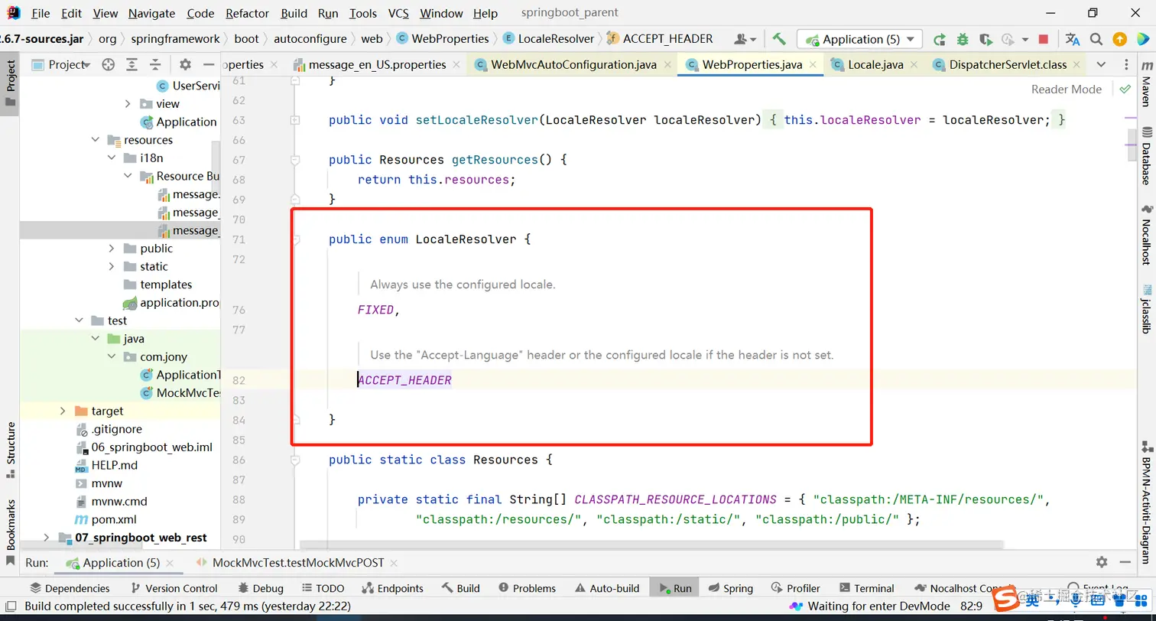This screenshot has height=621, width=1156.
Task: Stop the running application with the red square
Action: coord(1044,39)
